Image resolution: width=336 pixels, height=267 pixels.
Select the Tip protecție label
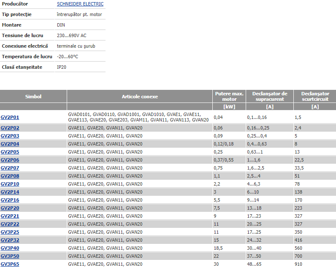[x=17, y=14]
